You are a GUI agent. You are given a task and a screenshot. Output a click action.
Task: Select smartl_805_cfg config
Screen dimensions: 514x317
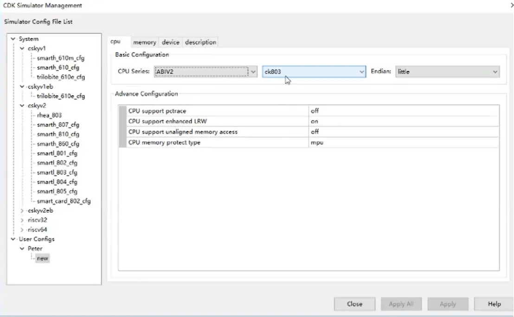coord(57,191)
